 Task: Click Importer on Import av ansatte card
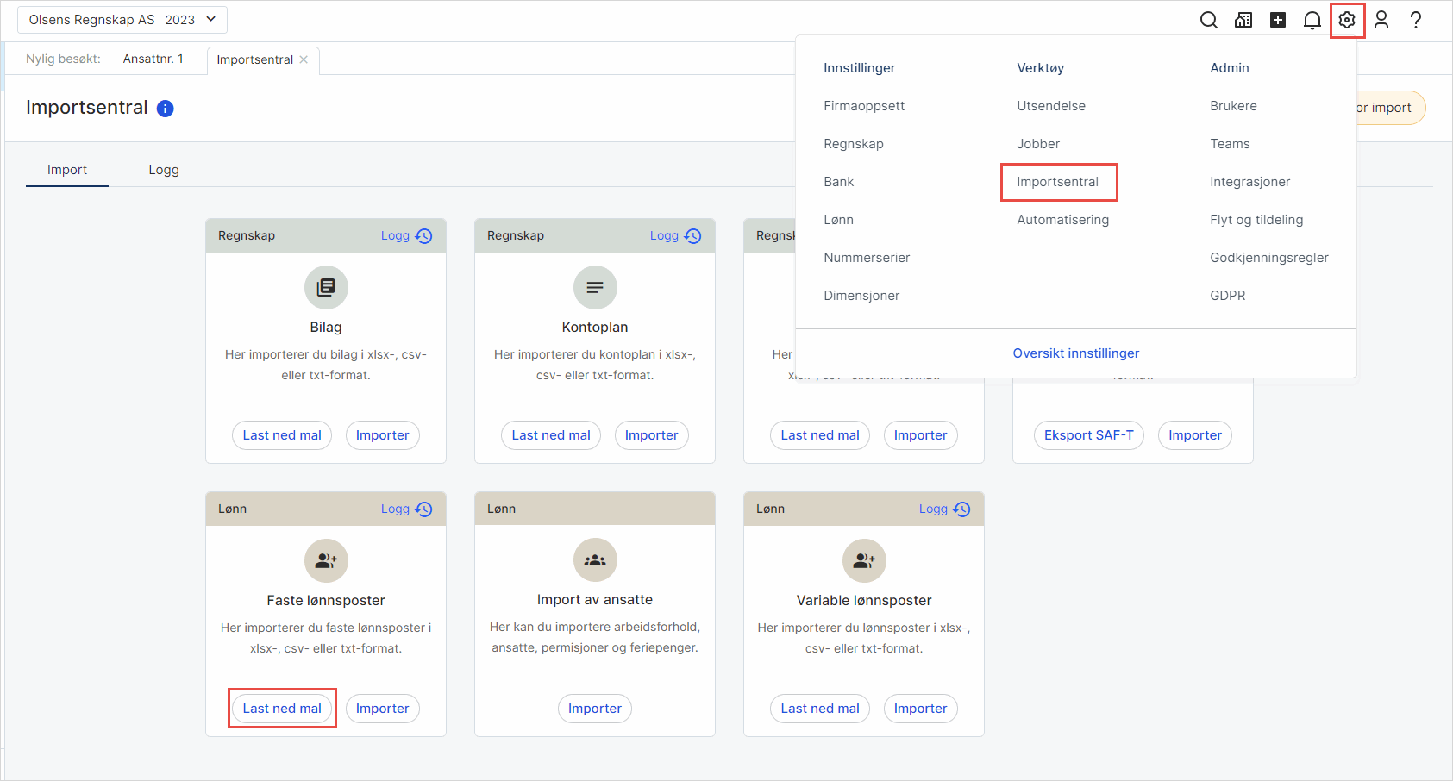(x=594, y=709)
